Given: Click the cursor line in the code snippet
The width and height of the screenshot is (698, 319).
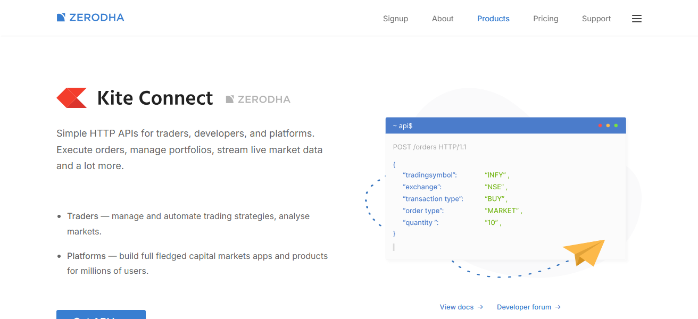Looking at the screenshot, I should pos(394,247).
